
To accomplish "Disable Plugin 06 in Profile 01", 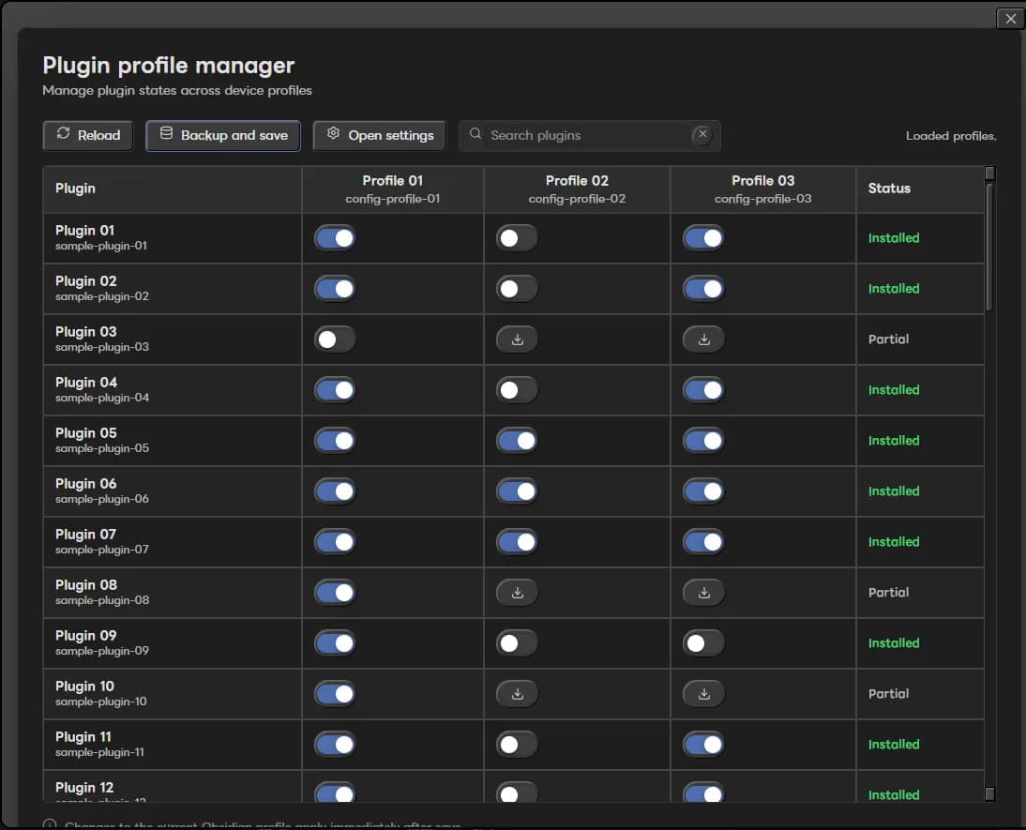I will click(x=335, y=490).
